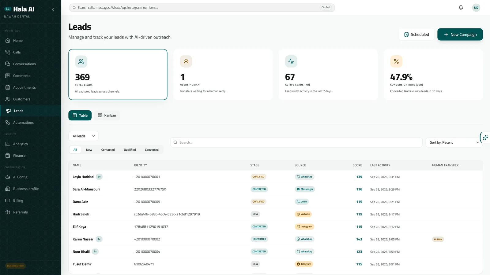Open the Sort by Recent dropdown
490x275 pixels.
point(454,142)
